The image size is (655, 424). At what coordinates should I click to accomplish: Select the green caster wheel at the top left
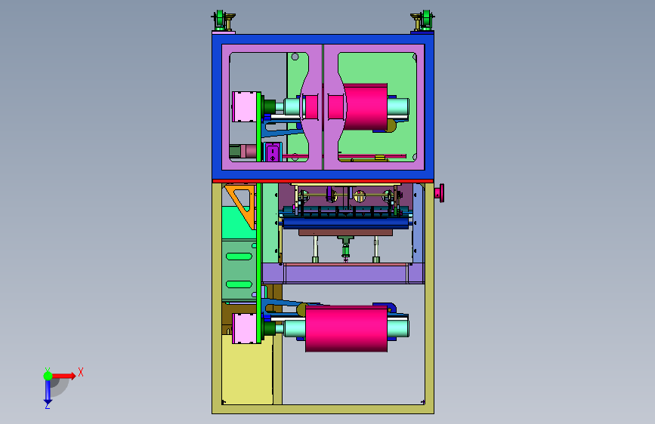[220, 19]
